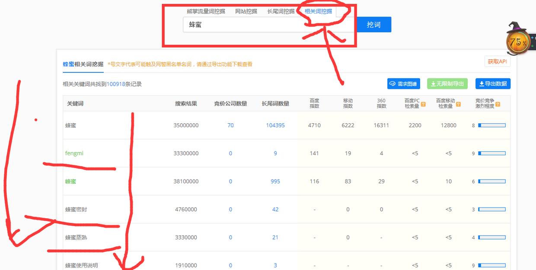Click the demand map (需求图谱) brain icon
This screenshot has width=536, height=270.
pos(393,83)
